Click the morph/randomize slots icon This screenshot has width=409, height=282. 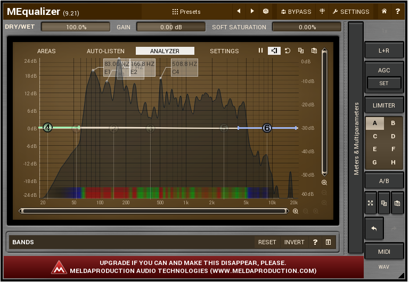(371, 203)
